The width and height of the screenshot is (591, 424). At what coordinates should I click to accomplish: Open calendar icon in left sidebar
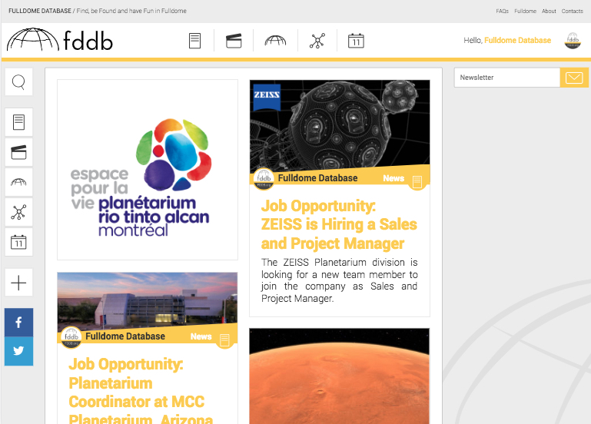pos(19,242)
